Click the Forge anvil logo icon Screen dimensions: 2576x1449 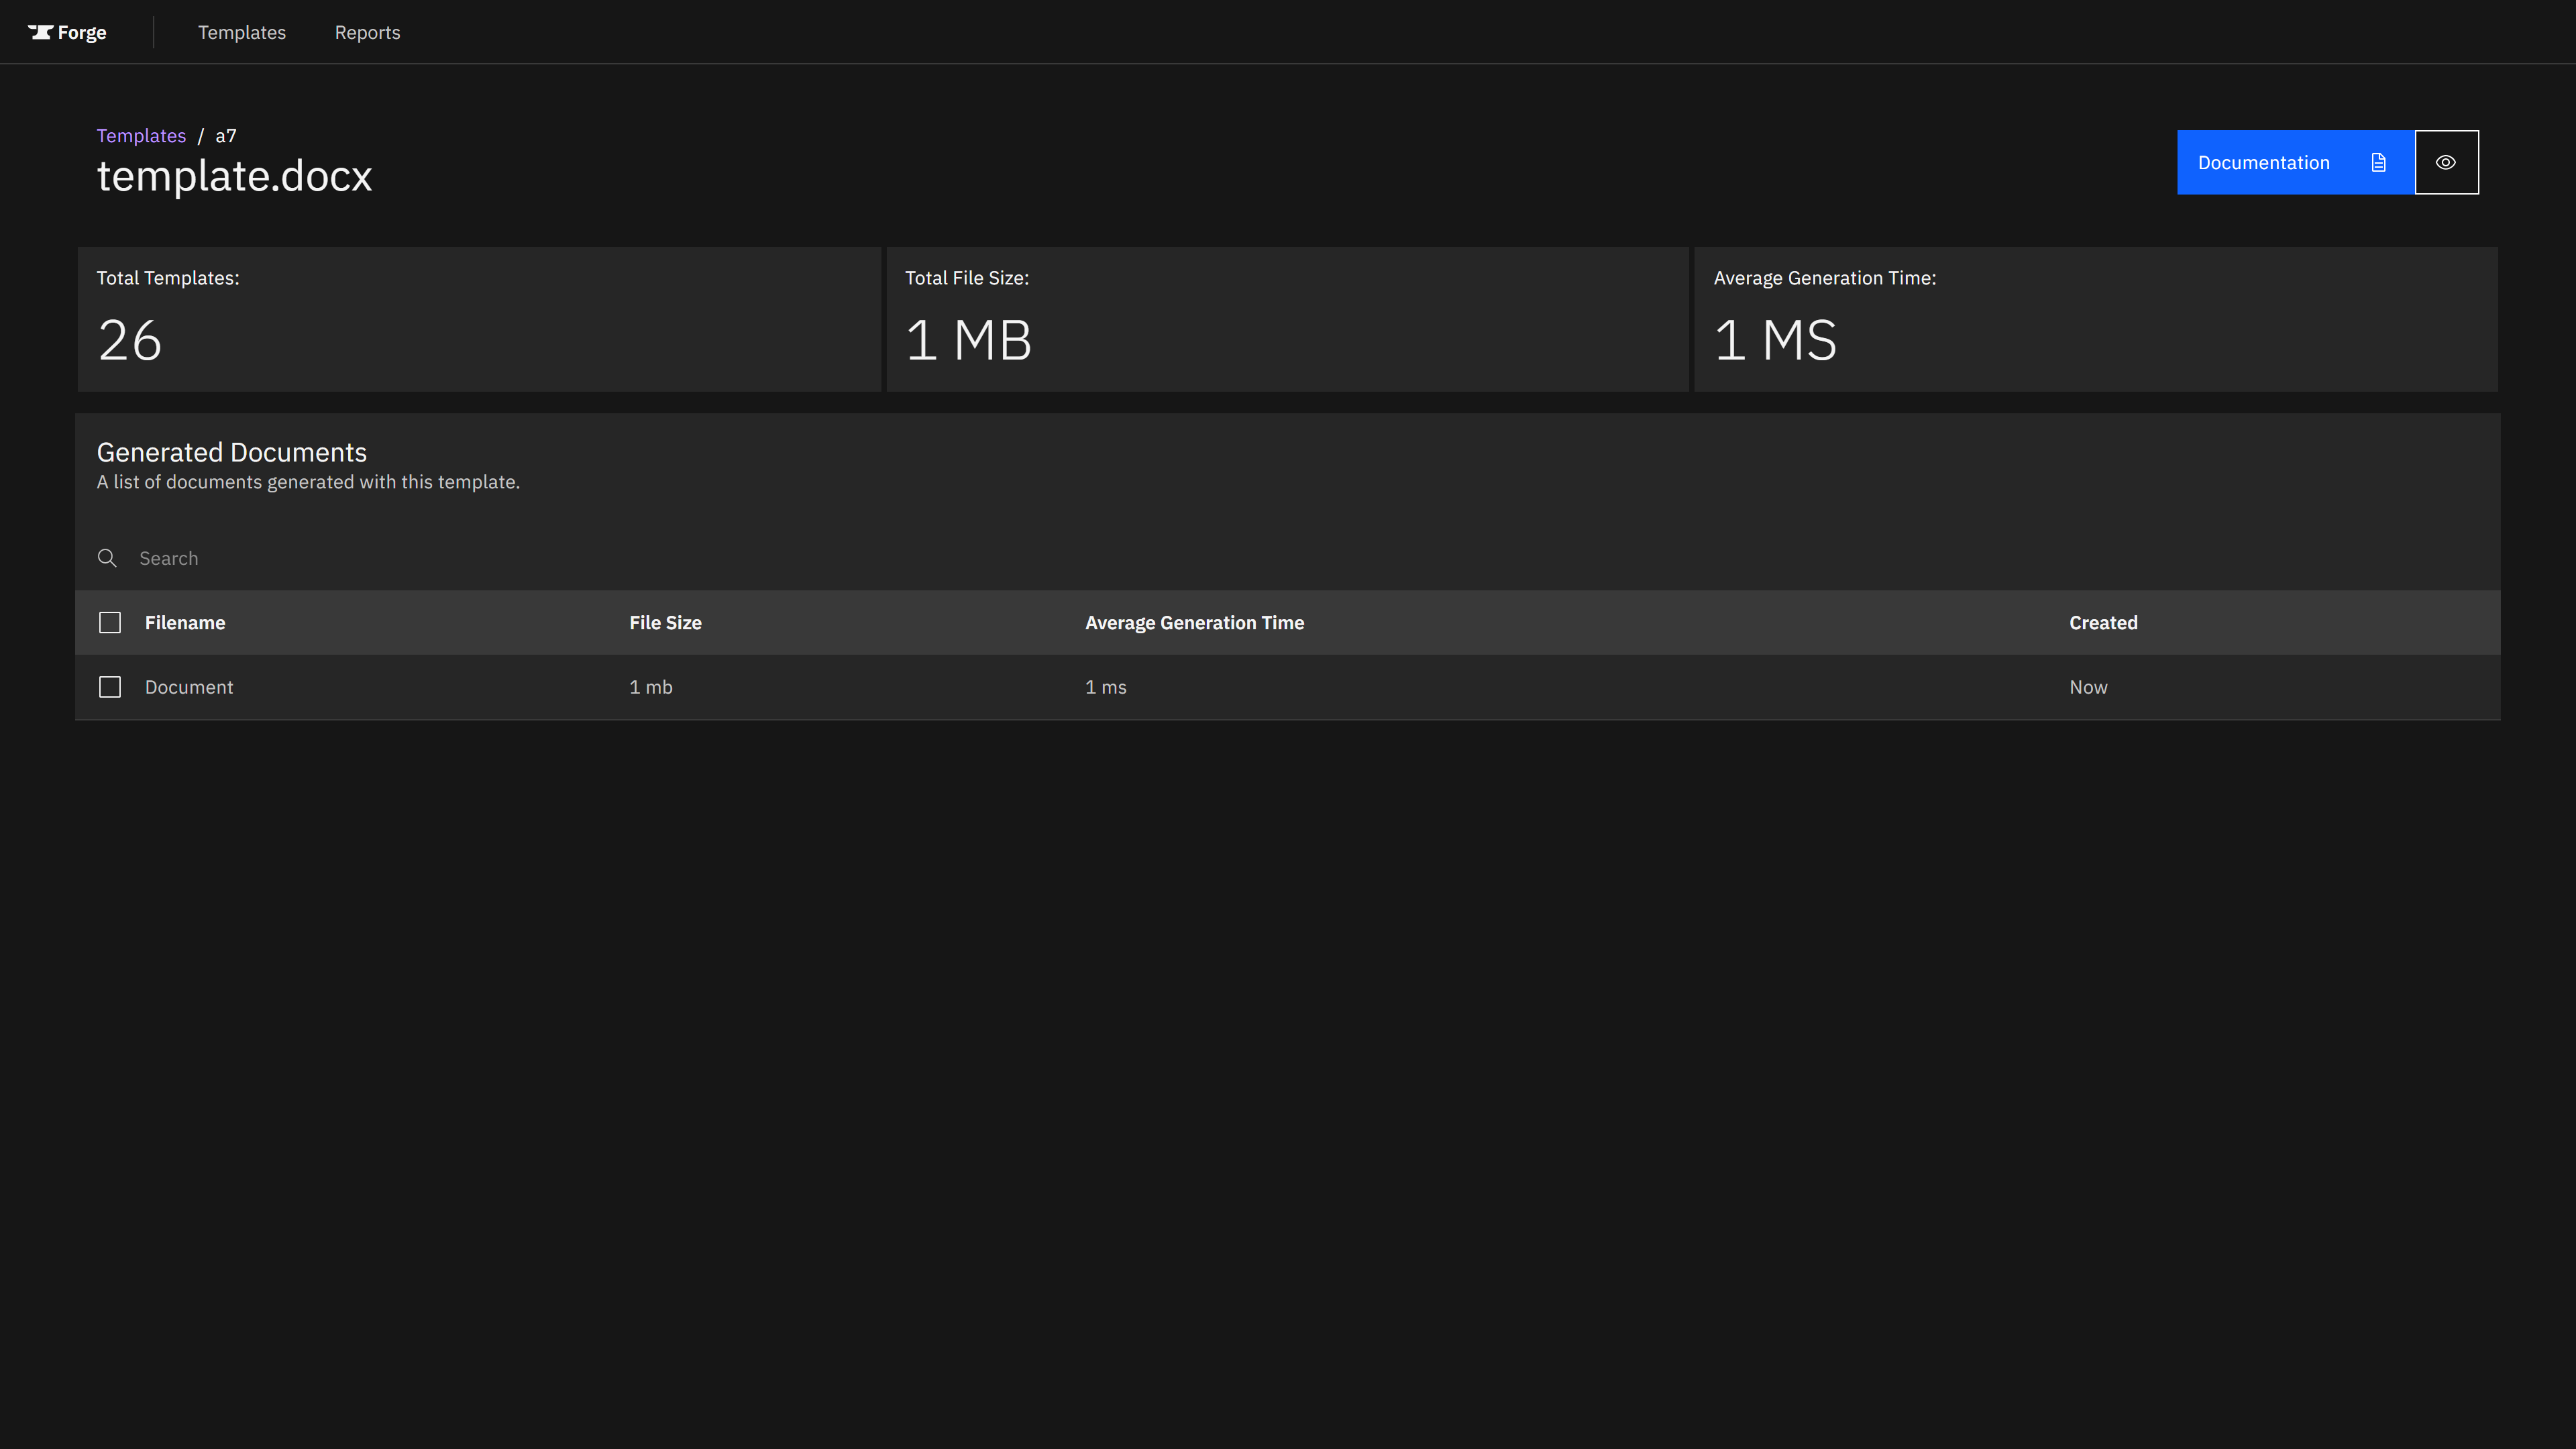(x=40, y=32)
